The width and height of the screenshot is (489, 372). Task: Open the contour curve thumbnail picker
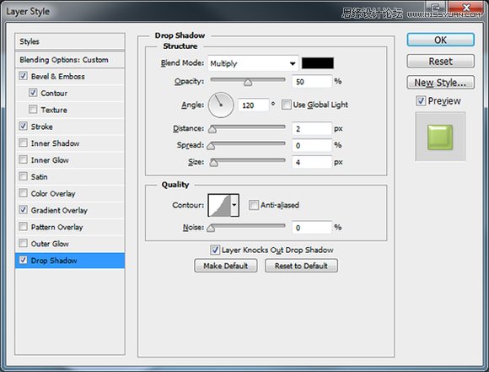[219, 205]
